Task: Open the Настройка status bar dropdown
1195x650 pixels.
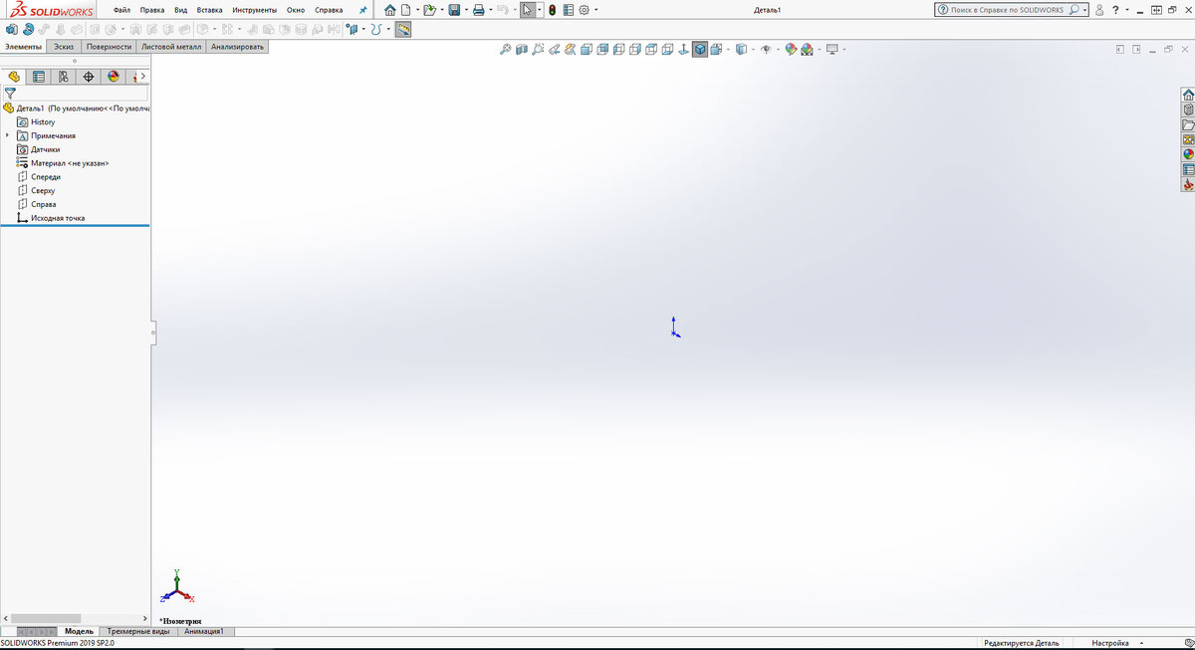Action: coord(1116,643)
